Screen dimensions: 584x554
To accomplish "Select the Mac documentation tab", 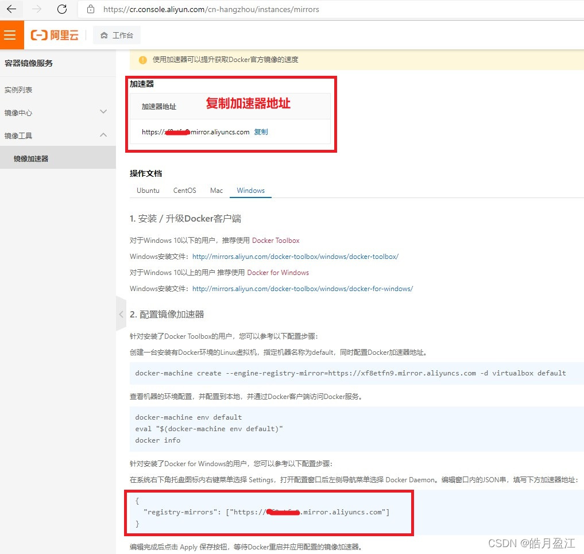I will point(216,190).
